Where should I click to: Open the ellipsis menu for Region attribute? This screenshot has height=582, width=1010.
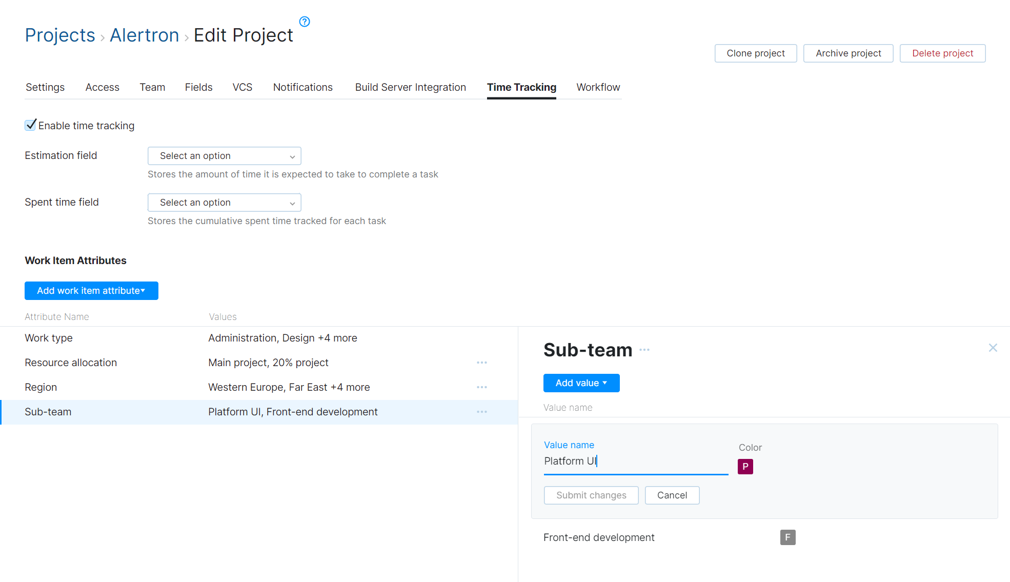click(481, 387)
